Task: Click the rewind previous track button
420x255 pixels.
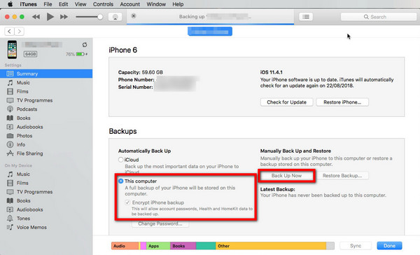Action: (x=36, y=17)
